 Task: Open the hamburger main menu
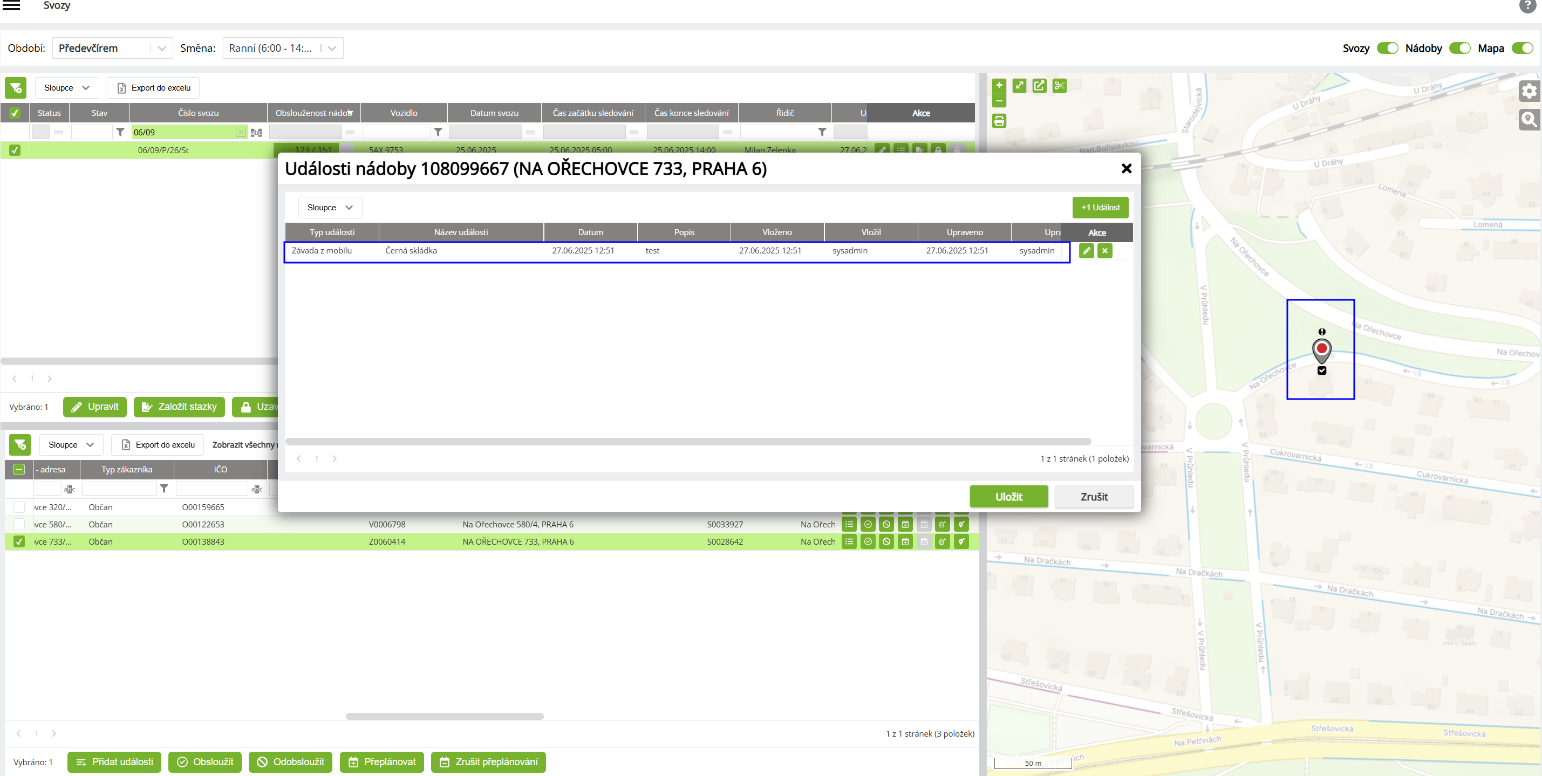(x=11, y=5)
